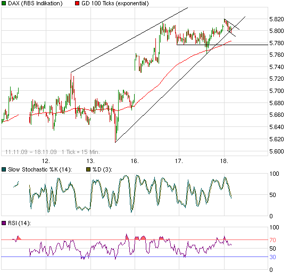Image resolution: width=290 pixels, height=274 pixels.
Task: Click the 5.760 price axis label
Action: click(277, 55)
